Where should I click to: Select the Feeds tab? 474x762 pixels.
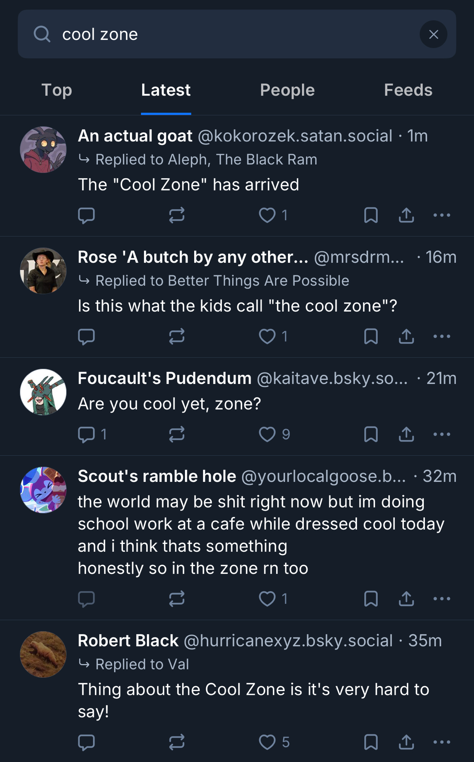(408, 90)
